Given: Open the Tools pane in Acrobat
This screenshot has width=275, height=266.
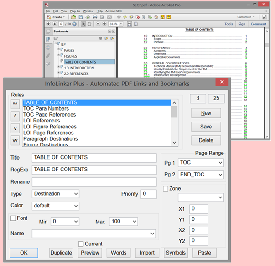Looking at the screenshot, I should pos(228,24).
